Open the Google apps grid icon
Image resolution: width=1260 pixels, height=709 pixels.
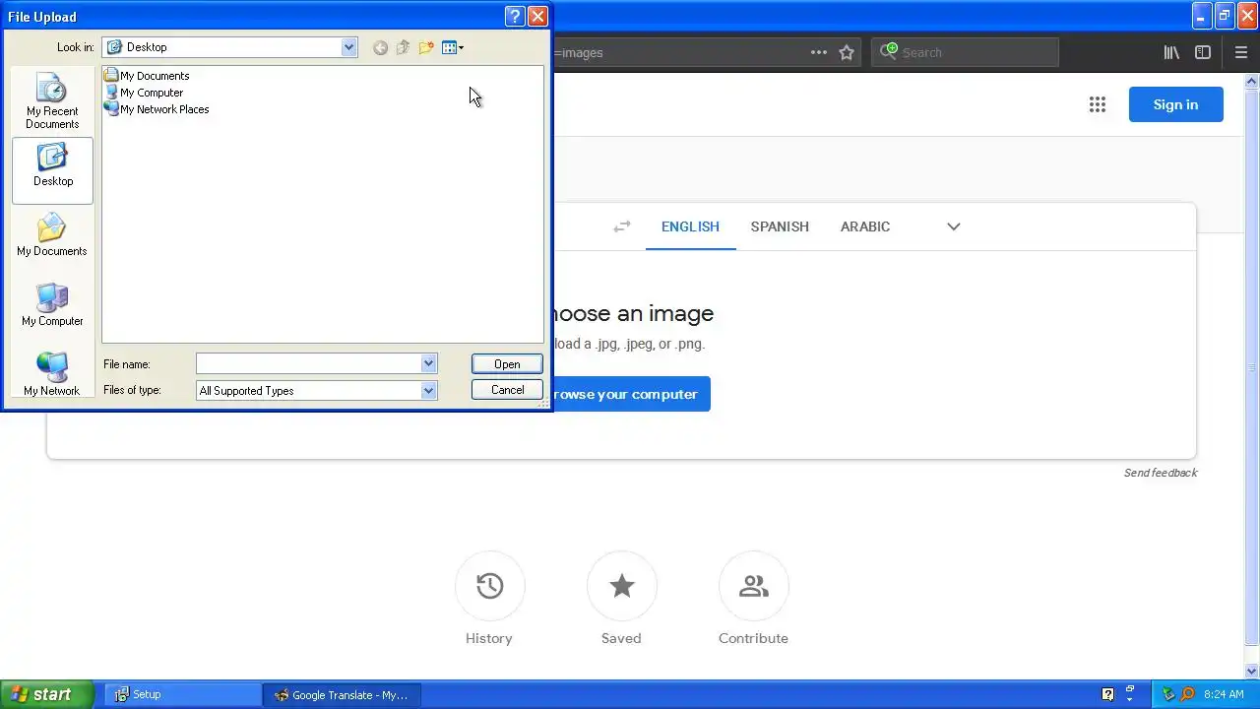[x=1098, y=104]
